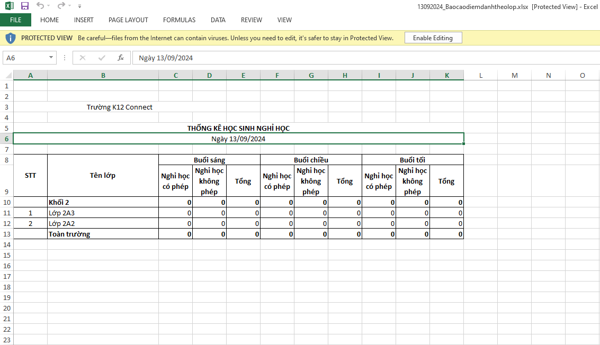Viewport: 600px width, 345px height.
Task: Click the Enter checkmark icon in formula bar
Action: coord(102,58)
